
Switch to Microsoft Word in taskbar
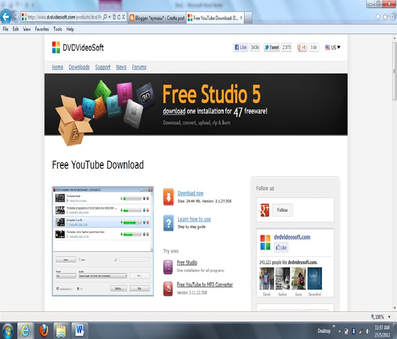(x=79, y=331)
